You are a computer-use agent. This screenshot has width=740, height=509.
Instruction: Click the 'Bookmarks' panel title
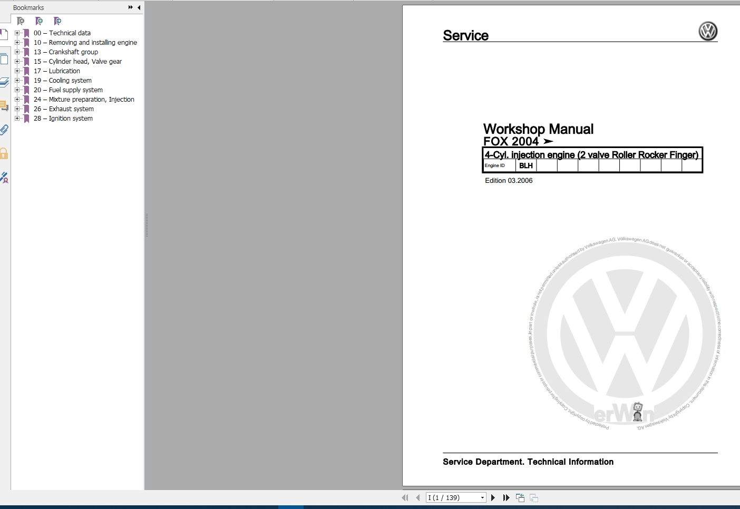coord(28,7)
